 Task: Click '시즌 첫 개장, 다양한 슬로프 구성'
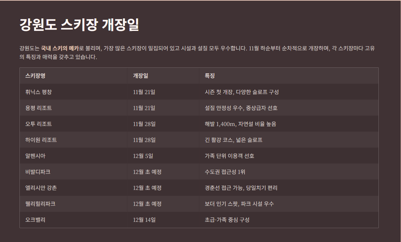[x=242, y=92]
